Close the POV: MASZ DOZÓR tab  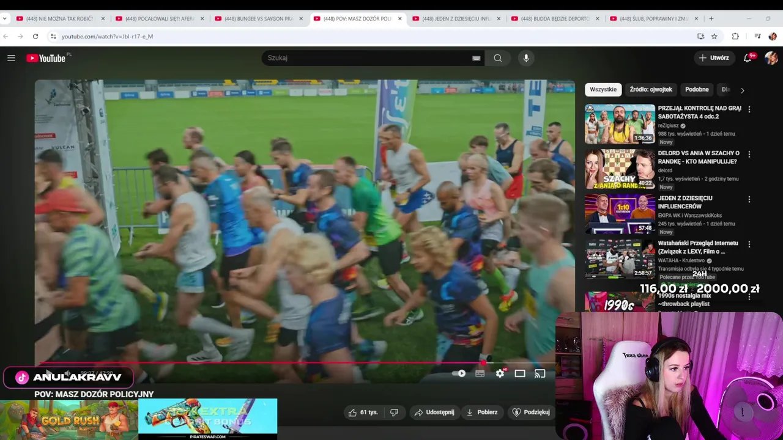tap(400, 19)
